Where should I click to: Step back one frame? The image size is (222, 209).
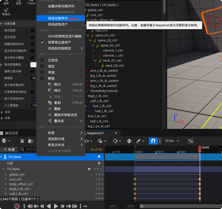(x=42, y=206)
